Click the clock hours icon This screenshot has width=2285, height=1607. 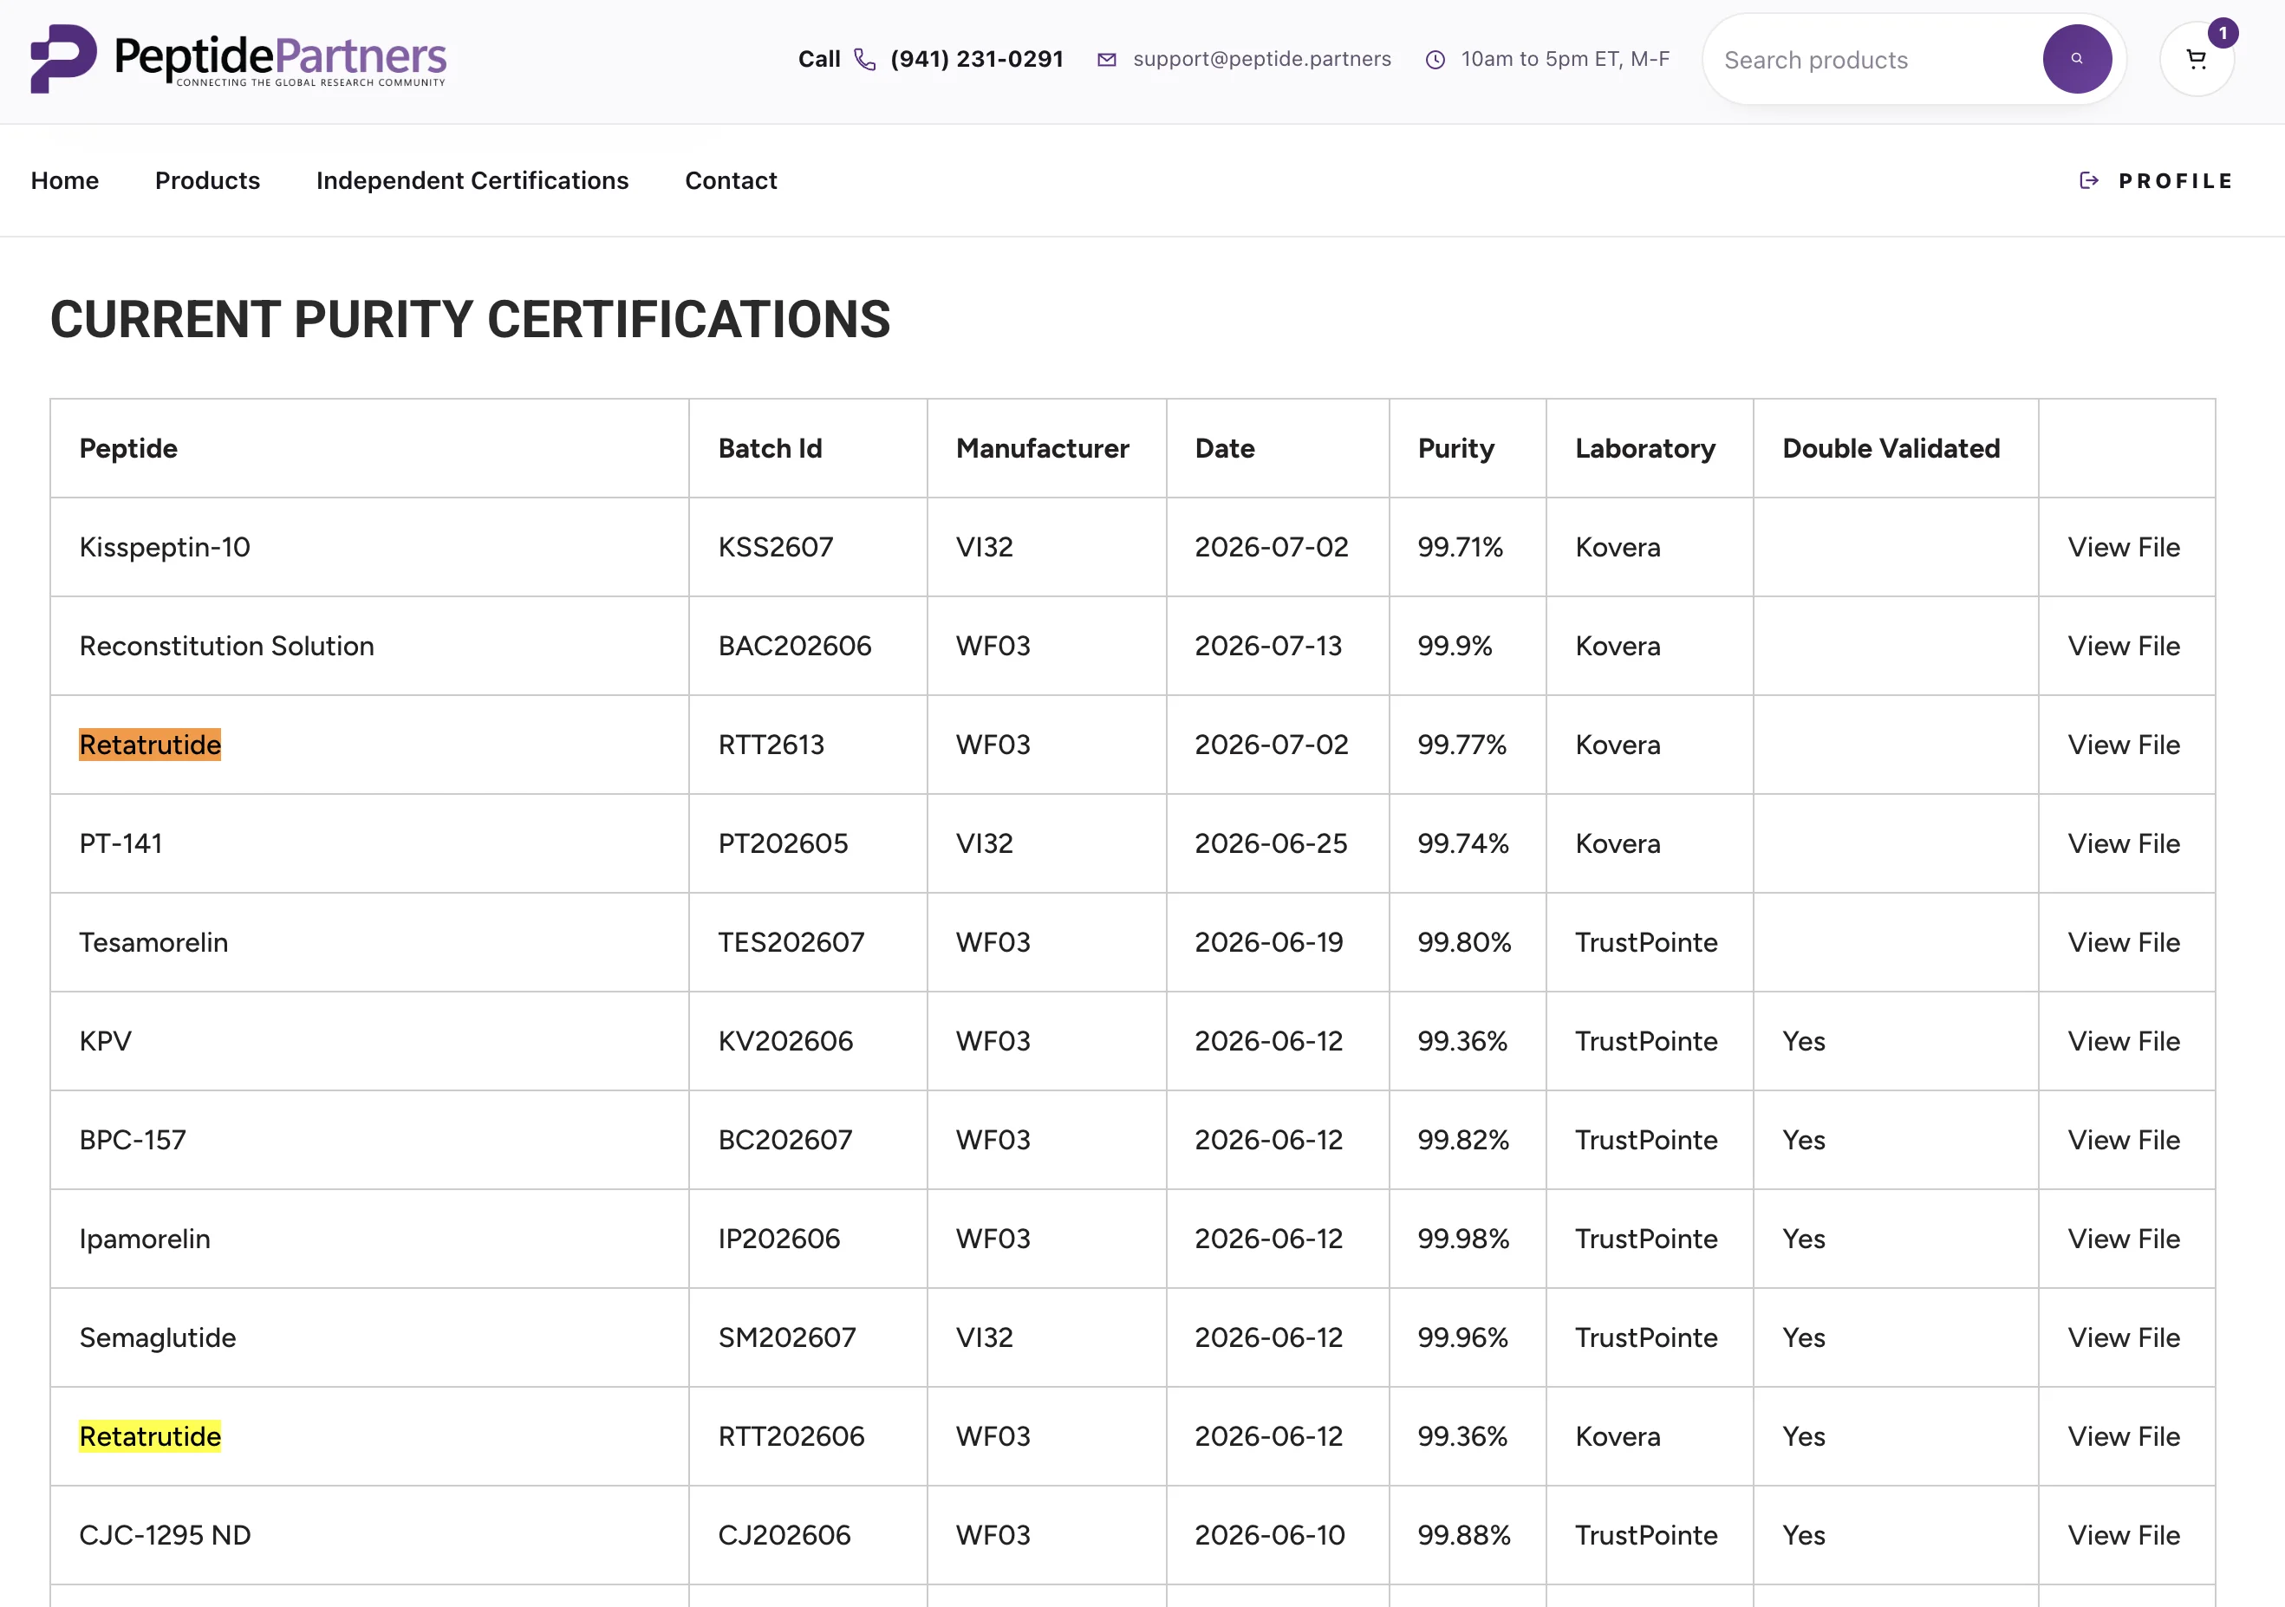point(1435,60)
